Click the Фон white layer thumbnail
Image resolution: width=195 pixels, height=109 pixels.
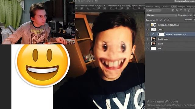[153, 48]
